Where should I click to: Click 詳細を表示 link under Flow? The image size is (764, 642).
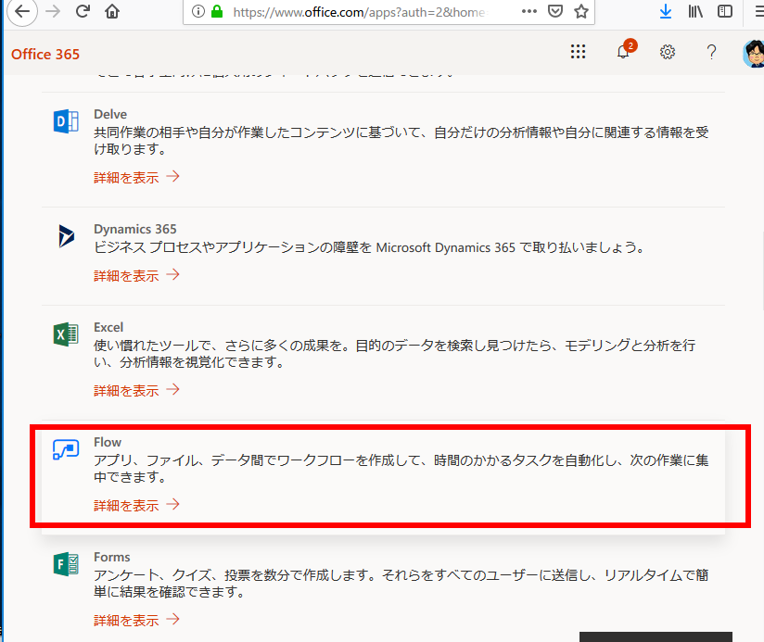pos(137,505)
